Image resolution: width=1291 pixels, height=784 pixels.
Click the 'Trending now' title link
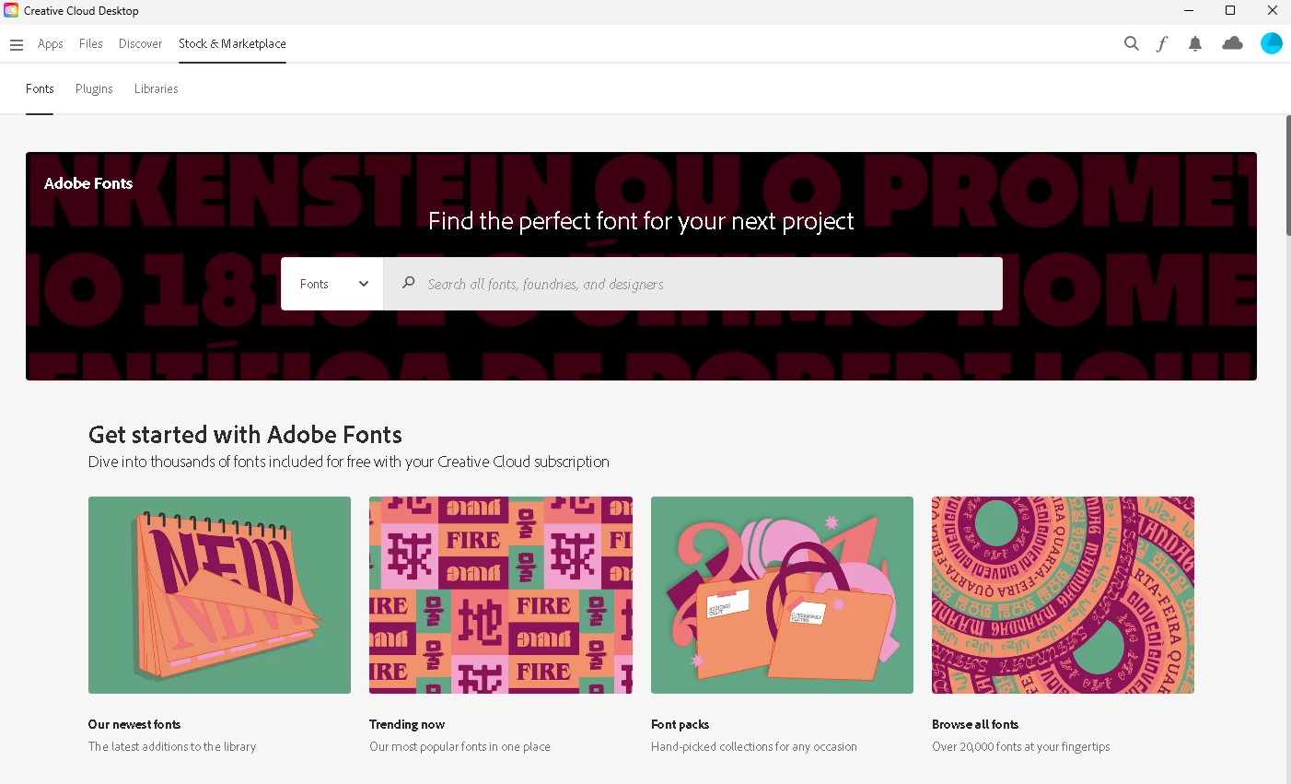[x=407, y=724]
